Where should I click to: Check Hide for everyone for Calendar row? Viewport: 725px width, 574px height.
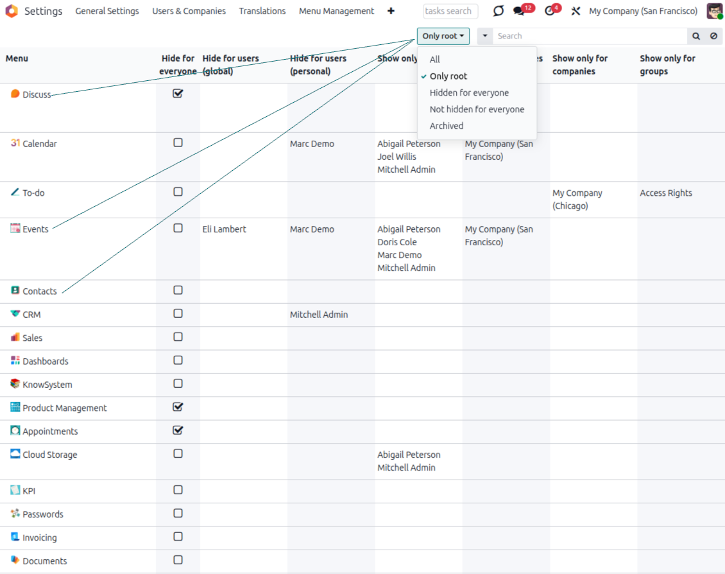click(178, 143)
